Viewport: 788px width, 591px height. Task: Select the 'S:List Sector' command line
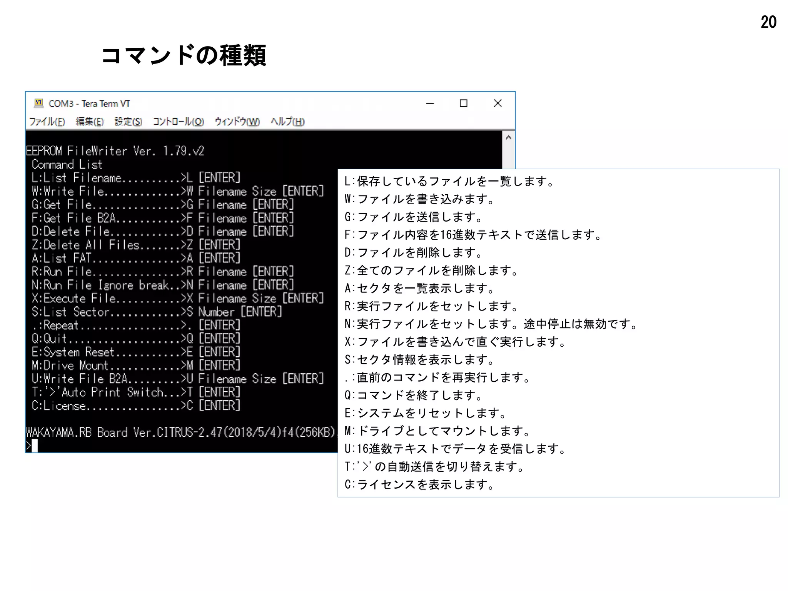157,312
